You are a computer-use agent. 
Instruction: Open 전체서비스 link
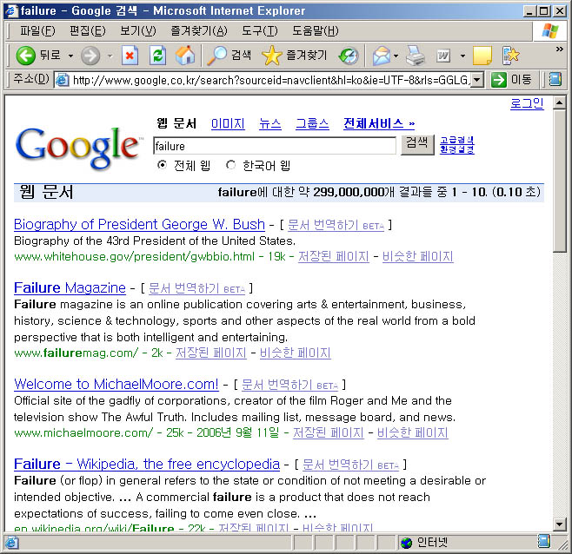point(379,124)
